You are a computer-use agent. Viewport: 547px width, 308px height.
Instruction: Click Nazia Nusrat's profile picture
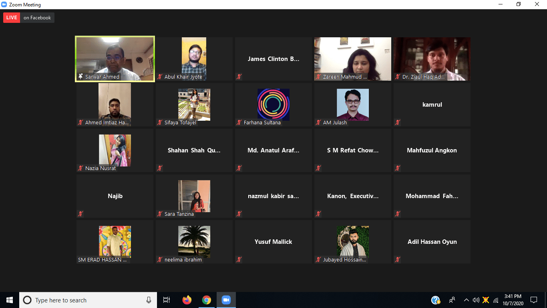(x=115, y=150)
